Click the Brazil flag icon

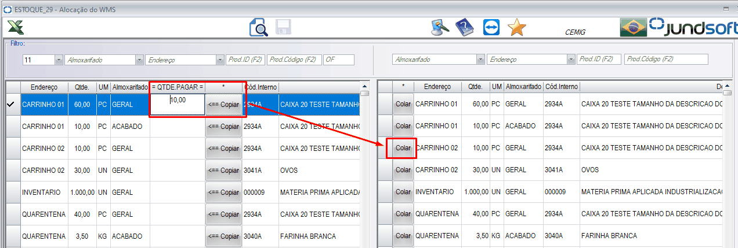[633, 27]
